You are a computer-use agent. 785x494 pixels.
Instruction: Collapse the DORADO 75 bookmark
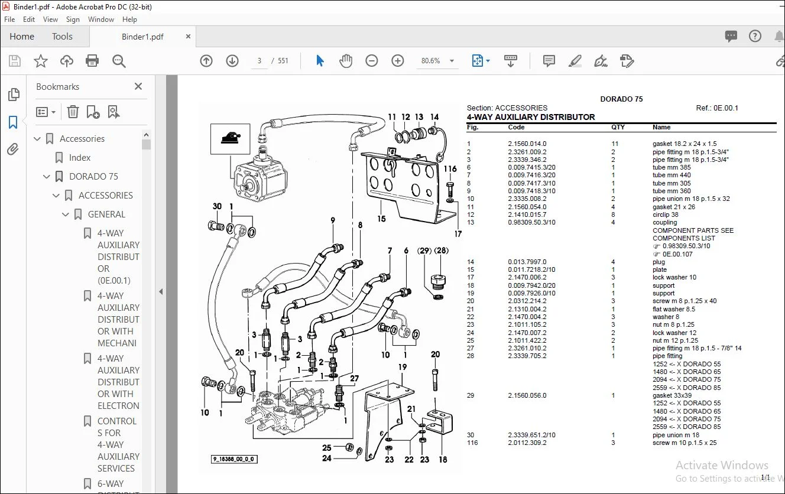47,177
